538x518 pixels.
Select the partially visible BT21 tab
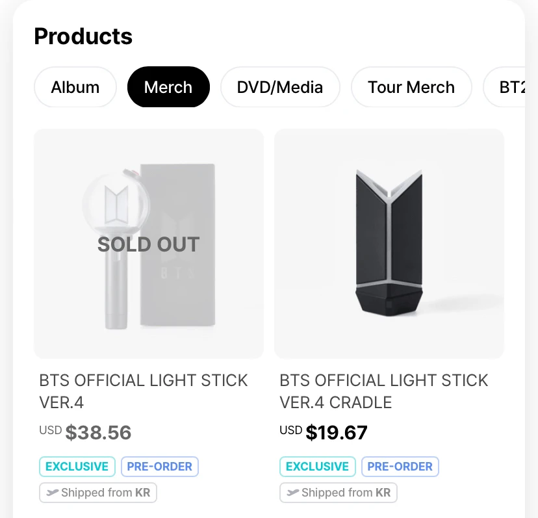pos(509,87)
